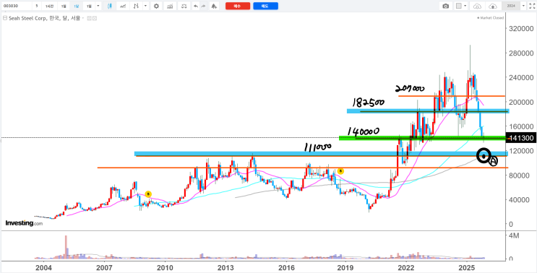Save chart layout to cloud upload icon

tap(492, 6)
